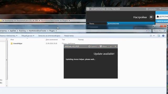Toggle the Explorer preview pane icon

point(158,36)
